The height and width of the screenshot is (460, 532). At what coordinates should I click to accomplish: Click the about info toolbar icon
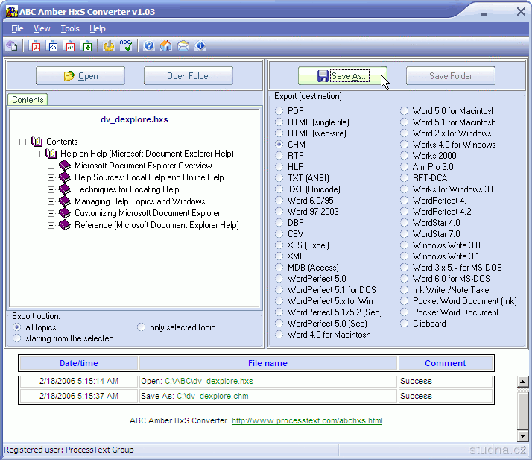pos(200,46)
